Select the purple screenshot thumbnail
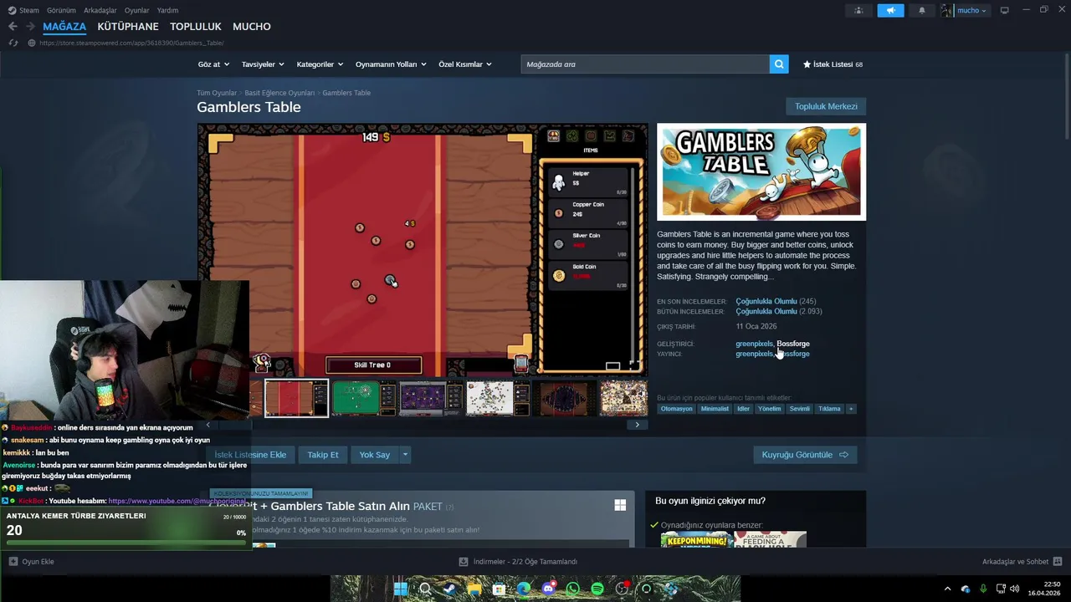Image resolution: width=1071 pixels, height=602 pixels. tap(431, 398)
